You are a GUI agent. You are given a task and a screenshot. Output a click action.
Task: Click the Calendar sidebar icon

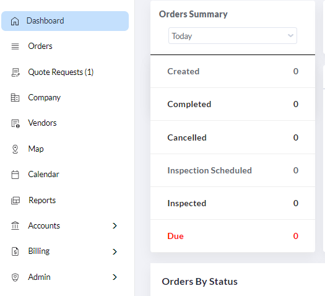(x=15, y=175)
